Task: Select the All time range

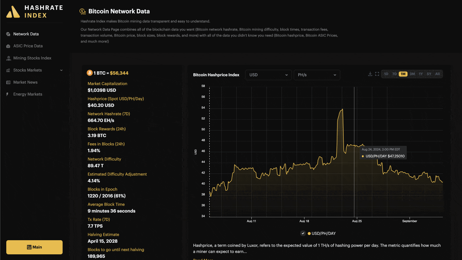Action: (437, 74)
